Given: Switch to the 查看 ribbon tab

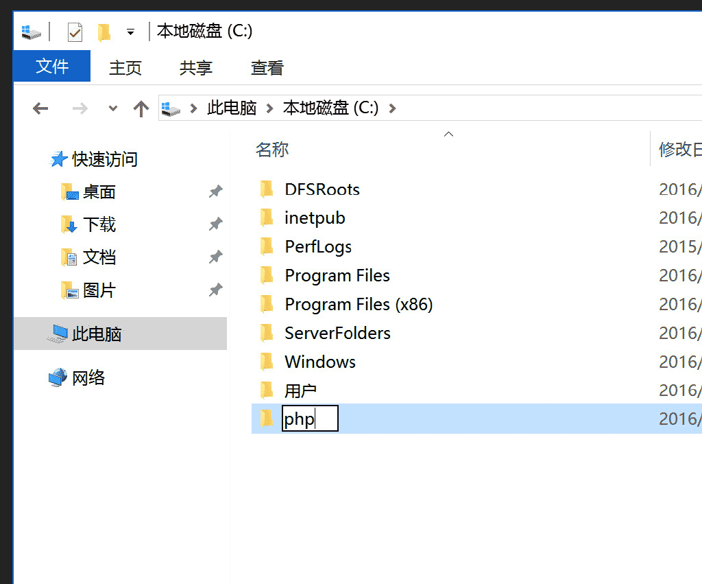Looking at the screenshot, I should click(267, 68).
